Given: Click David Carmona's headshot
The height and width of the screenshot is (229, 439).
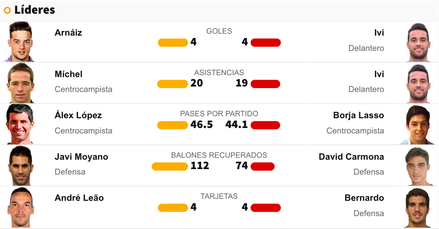Looking at the screenshot, I should tap(418, 166).
